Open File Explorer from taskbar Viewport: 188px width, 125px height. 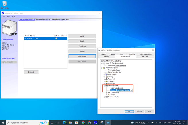[71, 122]
